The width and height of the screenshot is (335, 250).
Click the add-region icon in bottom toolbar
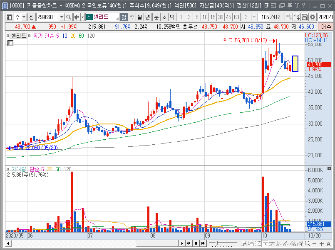click(243, 243)
